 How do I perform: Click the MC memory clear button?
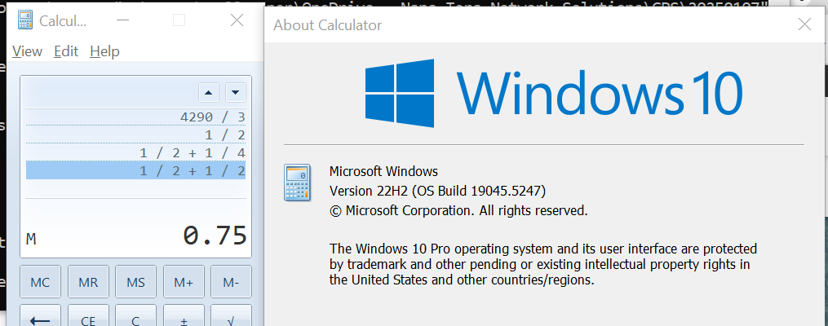coord(40,282)
